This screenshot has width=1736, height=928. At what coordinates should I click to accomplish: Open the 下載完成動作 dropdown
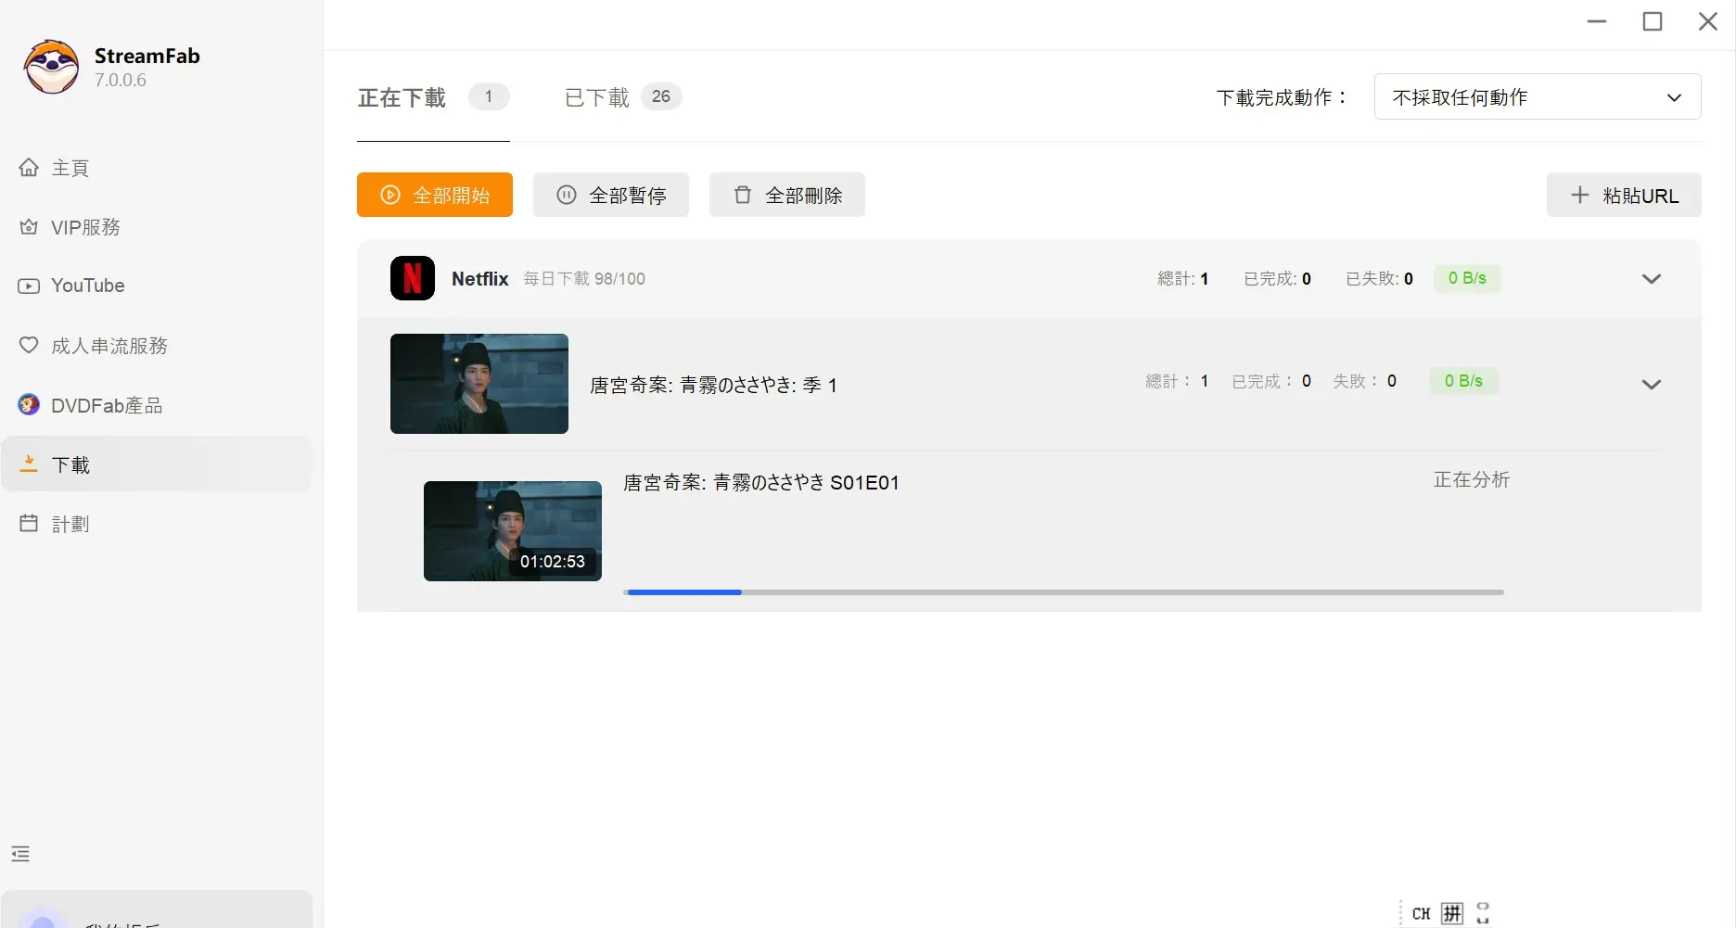[1538, 96]
